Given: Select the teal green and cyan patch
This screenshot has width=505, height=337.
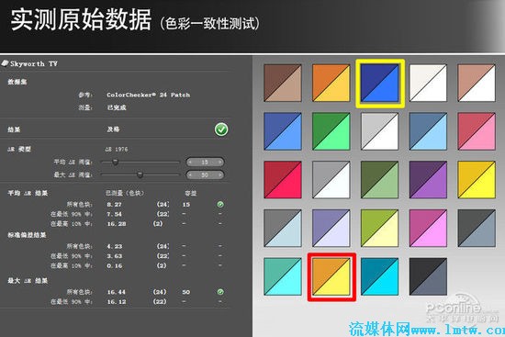Looking at the screenshot, I should pos(283,276).
